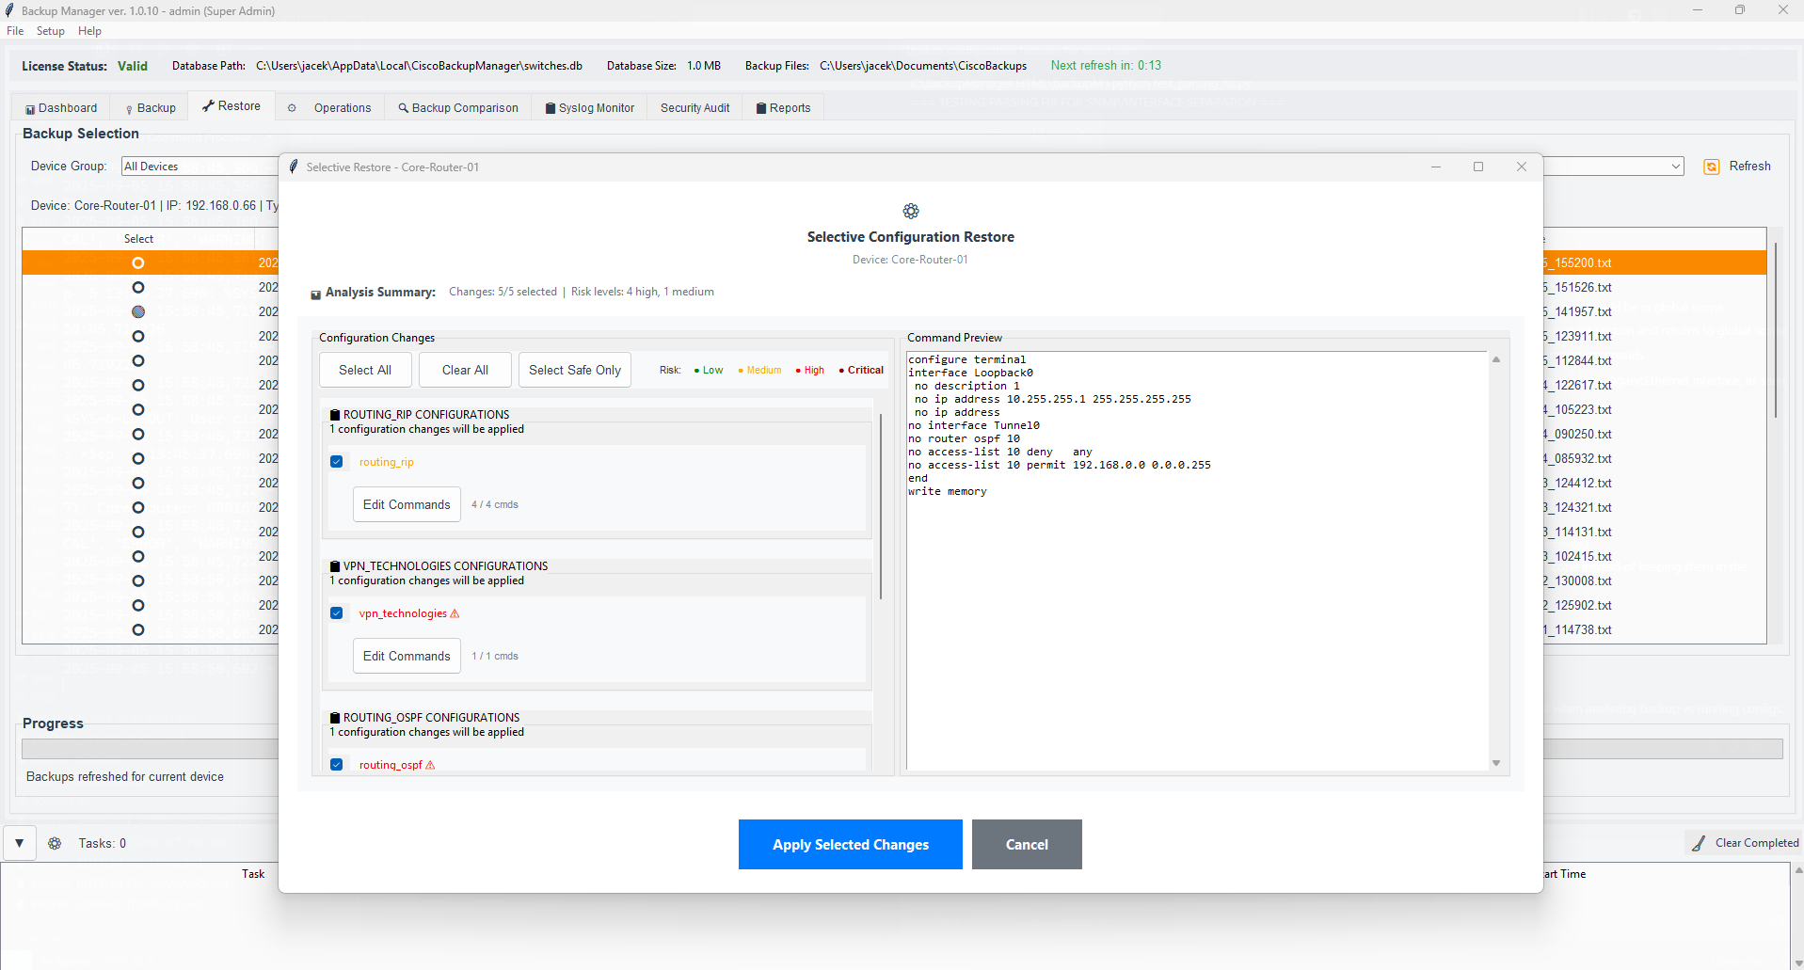The height and width of the screenshot is (970, 1804).
Task: Click the red High risk legend dot
Action: click(x=798, y=371)
